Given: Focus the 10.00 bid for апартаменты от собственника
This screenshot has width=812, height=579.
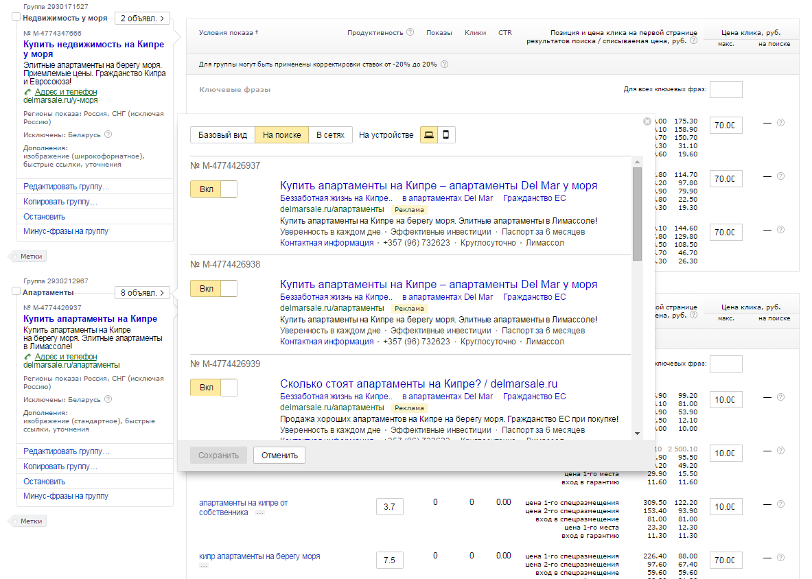Looking at the screenshot, I should [726, 506].
